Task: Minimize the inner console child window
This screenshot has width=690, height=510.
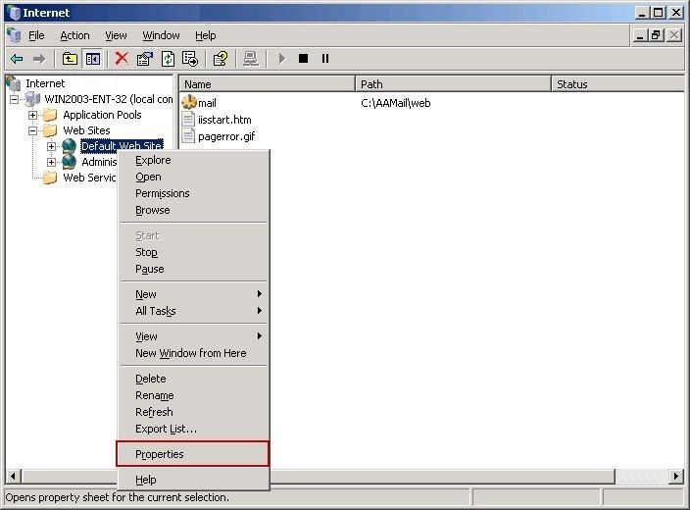Action: click(640, 35)
